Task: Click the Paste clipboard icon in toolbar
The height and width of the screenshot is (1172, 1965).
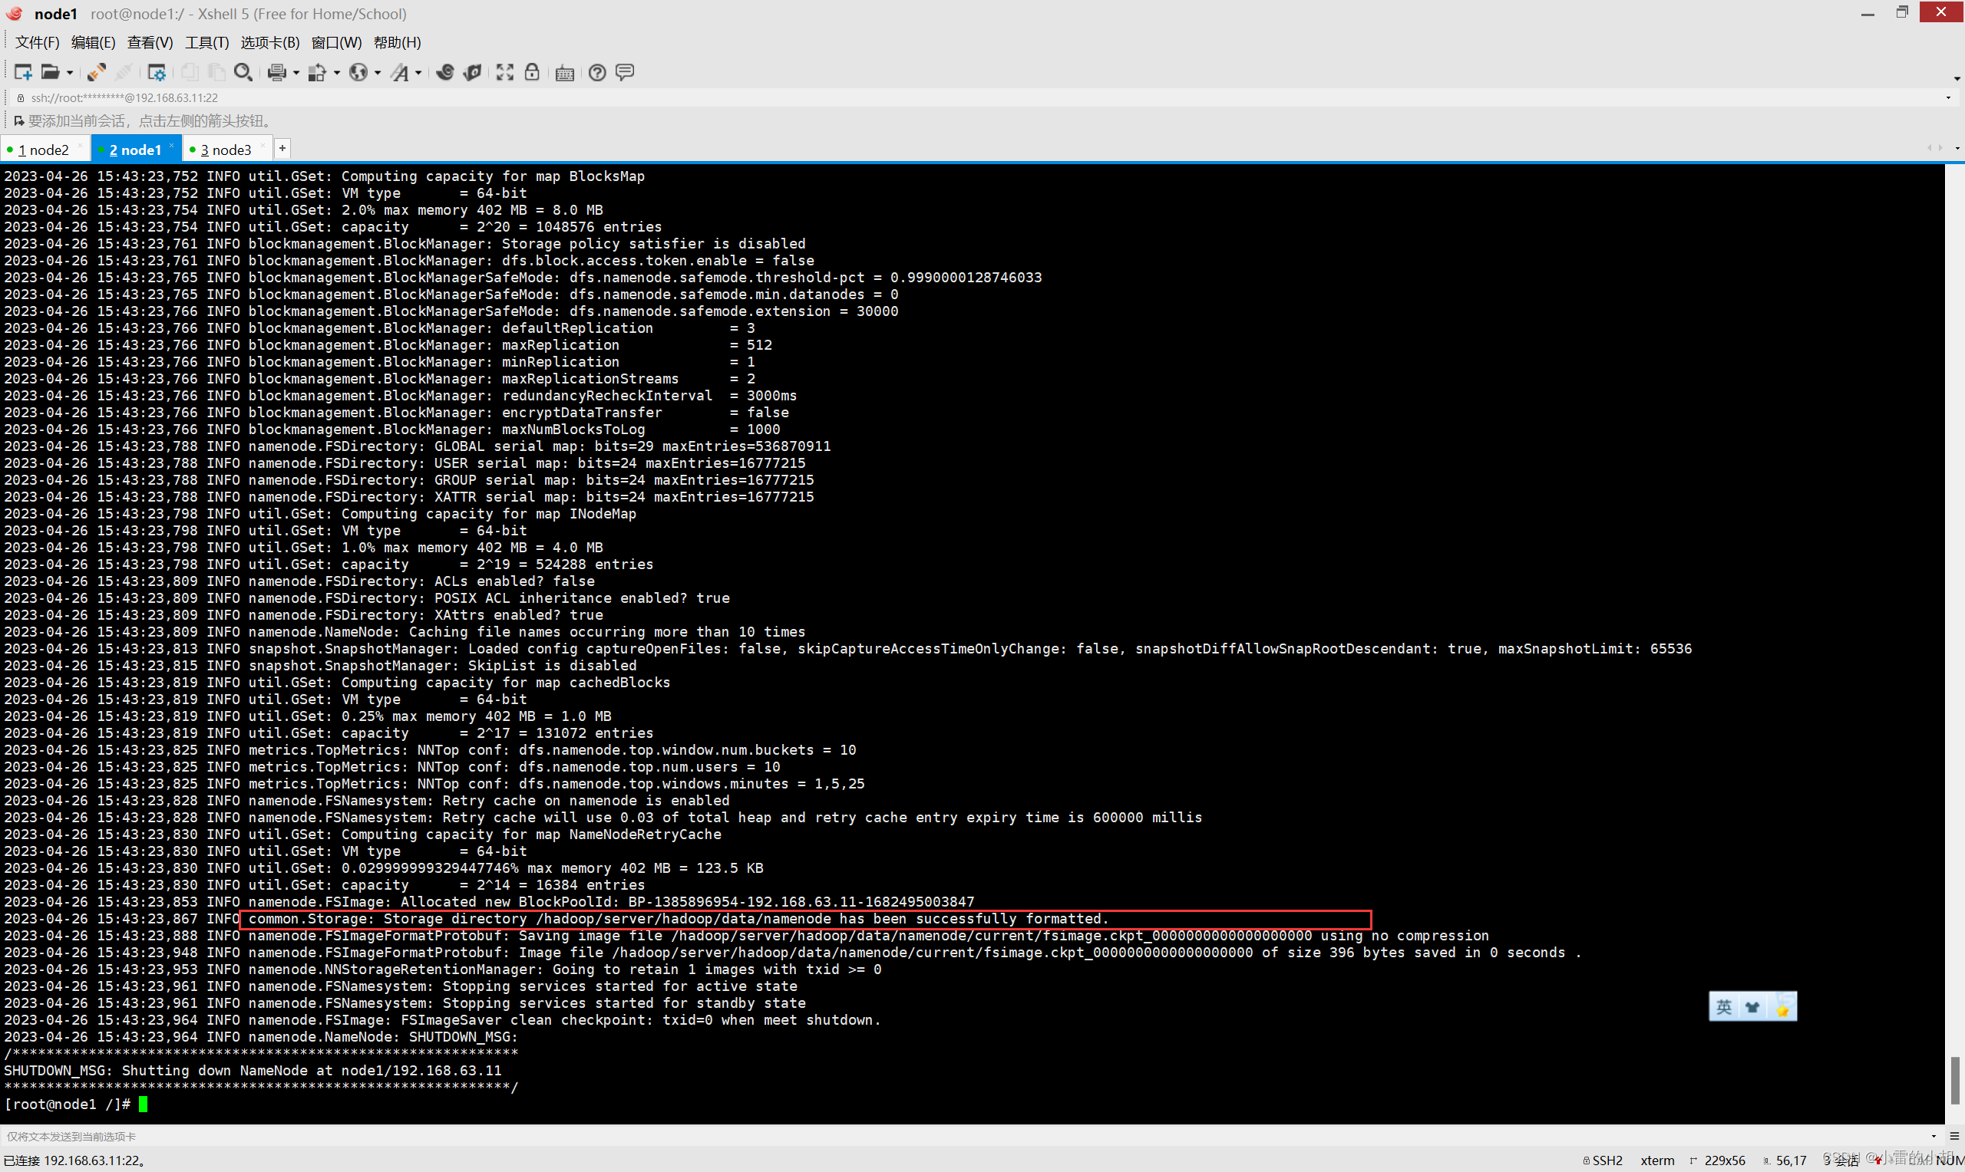Action: (216, 73)
